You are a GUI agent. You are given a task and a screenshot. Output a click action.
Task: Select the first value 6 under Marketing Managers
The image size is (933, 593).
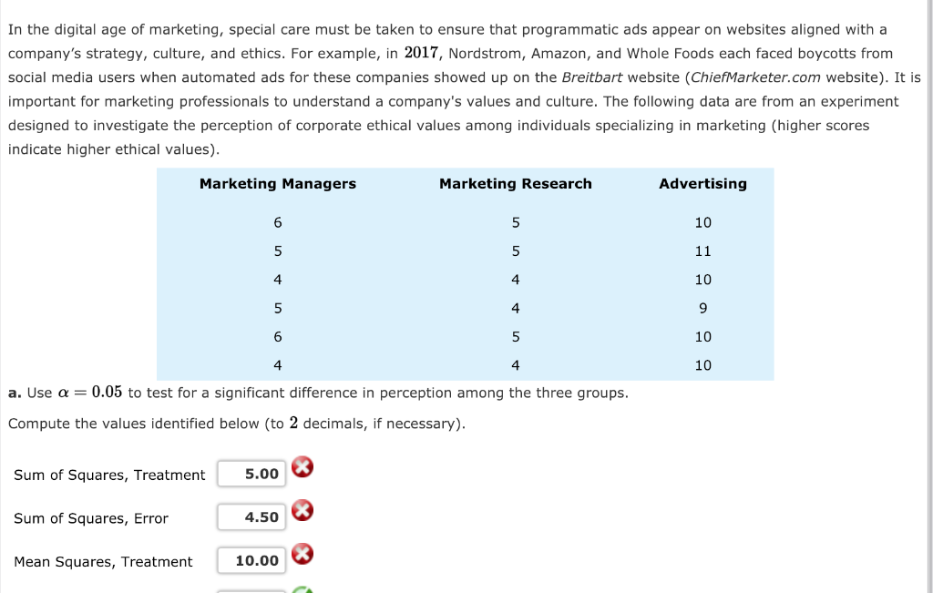(277, 222)
